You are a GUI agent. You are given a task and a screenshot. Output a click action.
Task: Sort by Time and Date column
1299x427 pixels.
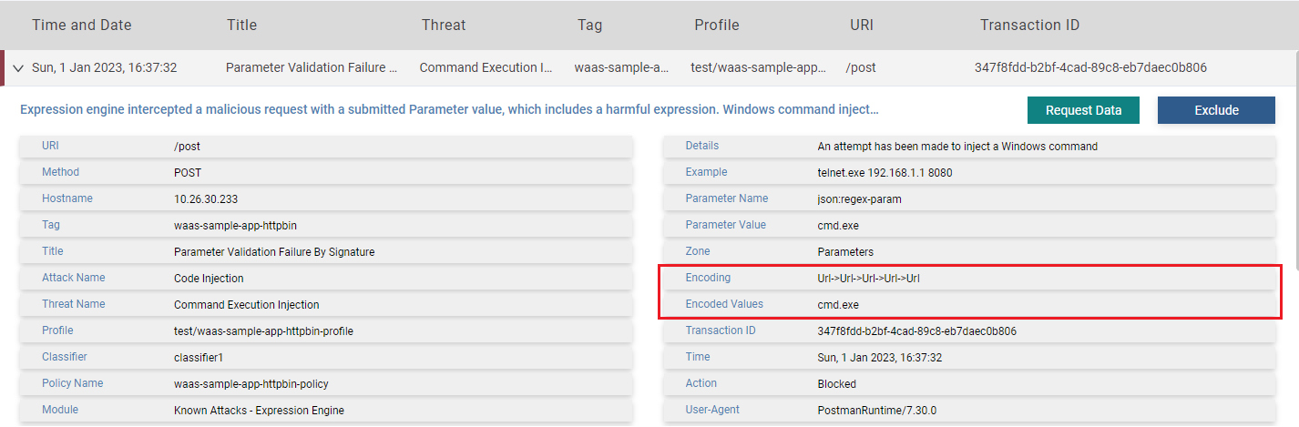point(81,25)
